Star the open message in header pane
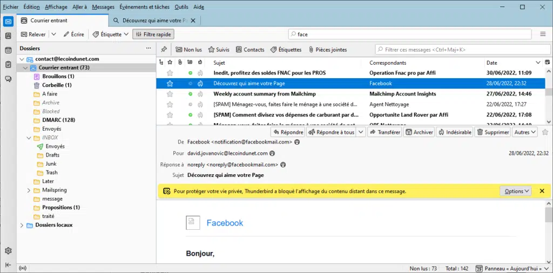 coord(545,132)
